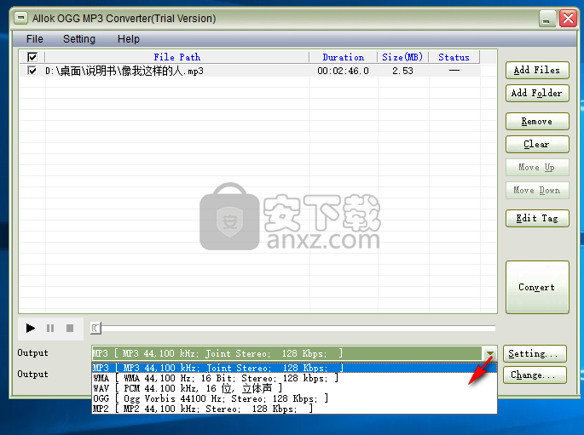584x435 pixels.
Task: Close the Allok converter window
Action: click(569, 18)
